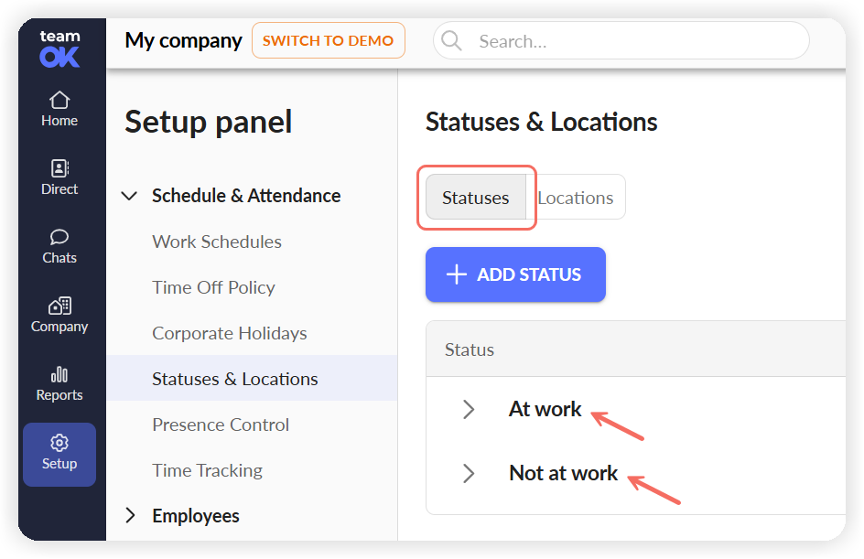Screen dimensions: 864x559
Task: Open Presence Control settings
Action: 221,425
